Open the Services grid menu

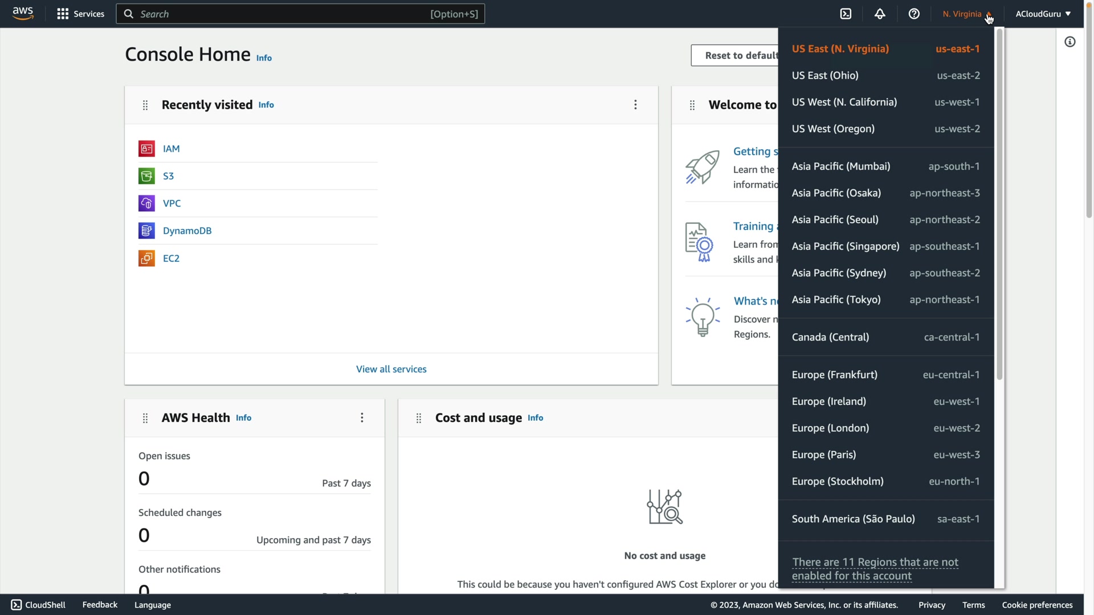80,14
